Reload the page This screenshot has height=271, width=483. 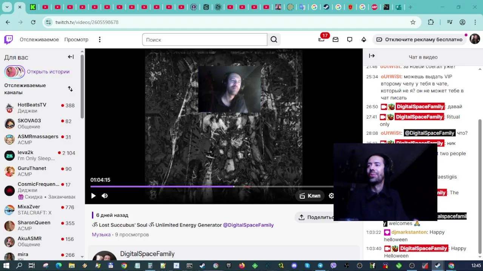tap(33, 22)
